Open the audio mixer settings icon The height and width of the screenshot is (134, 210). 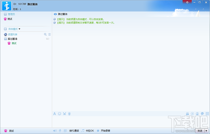tap(65, 131)
